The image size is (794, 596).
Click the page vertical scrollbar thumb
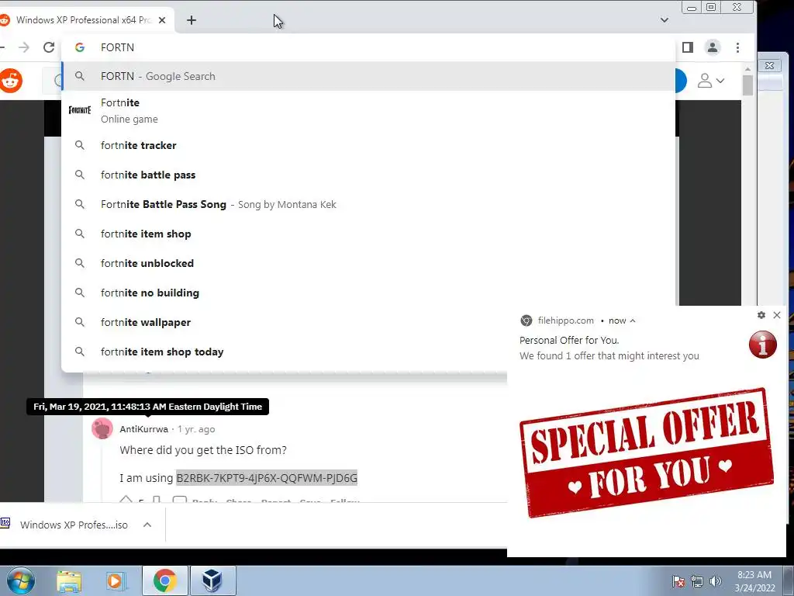pos(747,85)
